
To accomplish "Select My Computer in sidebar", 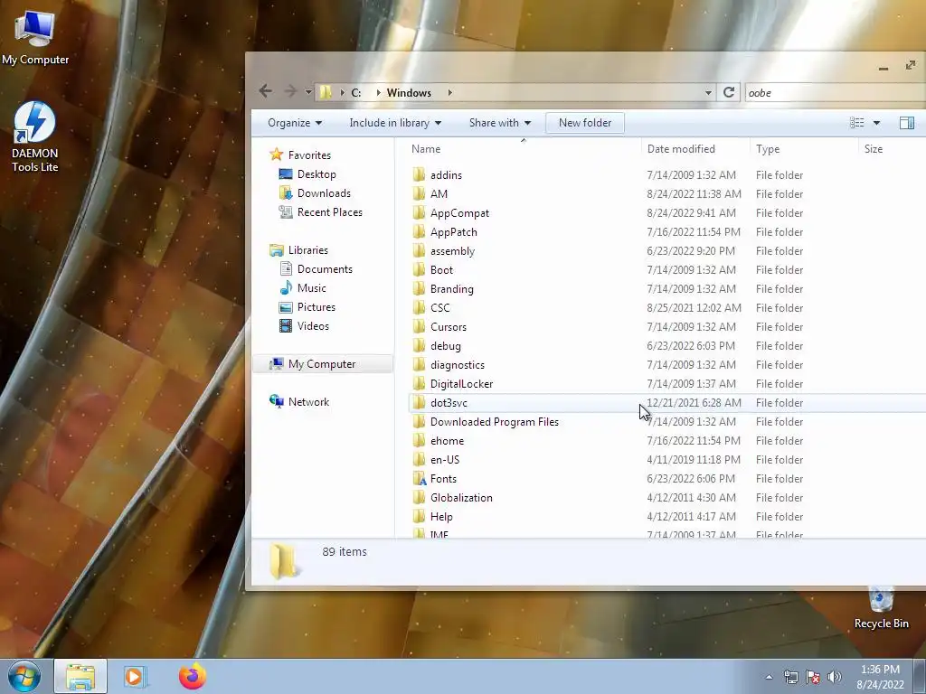I will click(322, 364).
